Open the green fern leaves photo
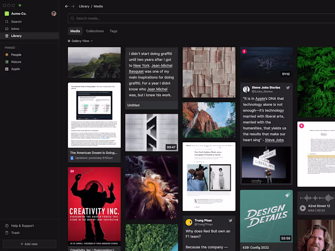This screenshot has width=335, height=251. click(x=316, y=82)
